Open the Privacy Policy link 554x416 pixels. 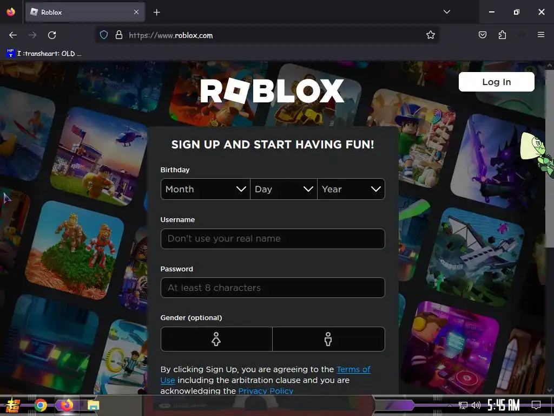[x=266, y=391]
